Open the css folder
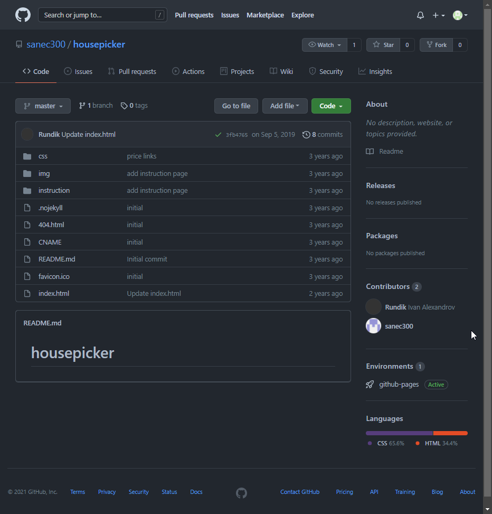 (43, 156)
